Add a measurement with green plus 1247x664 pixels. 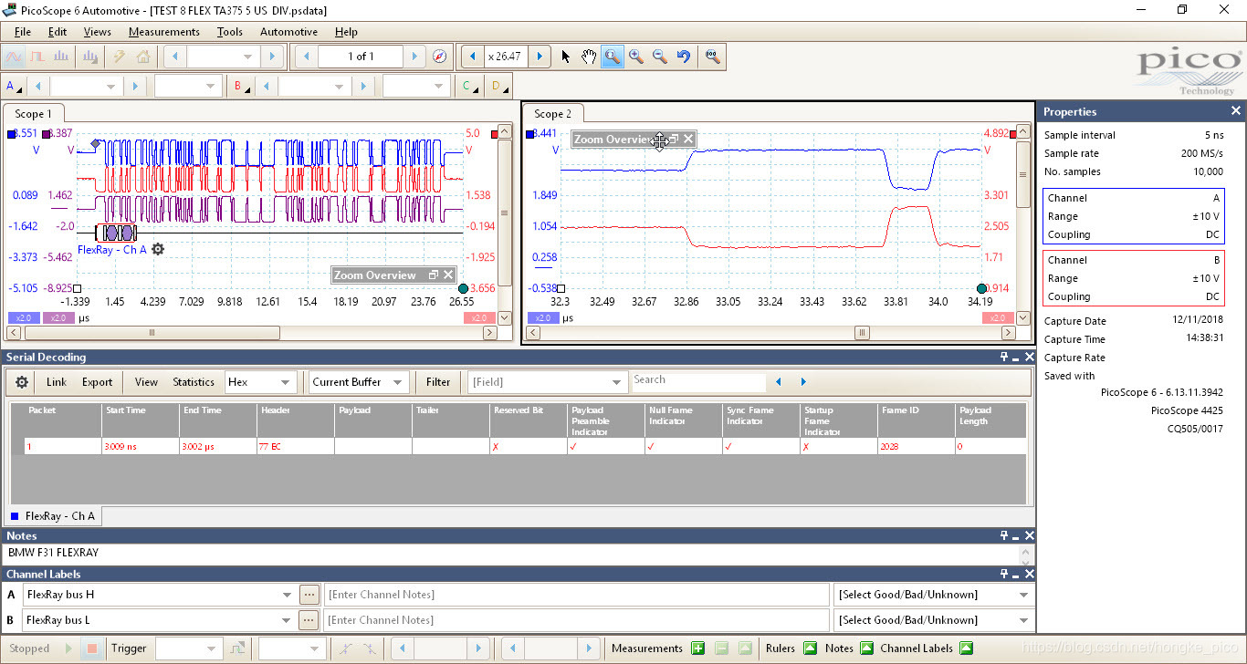[698, 648]
